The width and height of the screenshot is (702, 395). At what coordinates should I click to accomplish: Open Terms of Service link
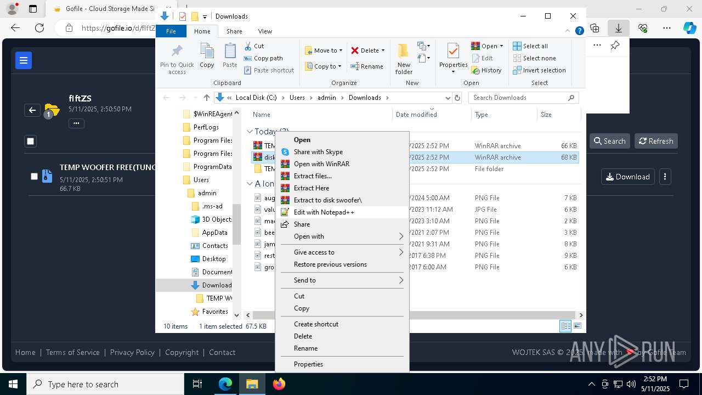click(73, 352)
